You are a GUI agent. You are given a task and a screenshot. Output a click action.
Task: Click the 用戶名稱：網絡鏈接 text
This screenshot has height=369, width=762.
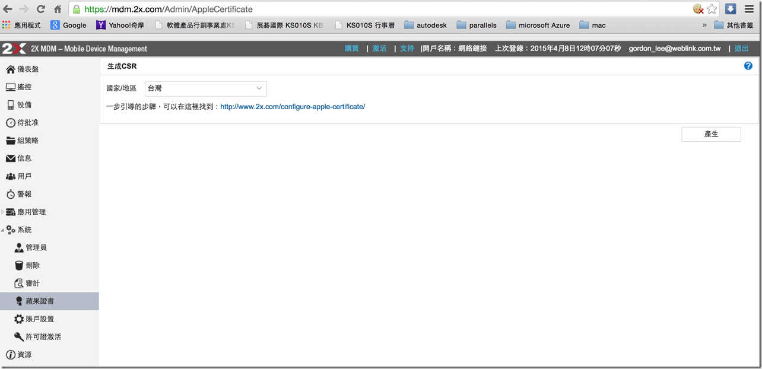pos(454,49)
